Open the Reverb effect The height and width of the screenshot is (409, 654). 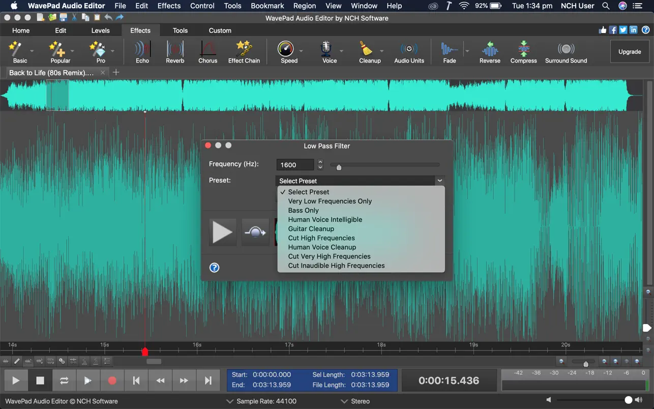tap(175, 52)
